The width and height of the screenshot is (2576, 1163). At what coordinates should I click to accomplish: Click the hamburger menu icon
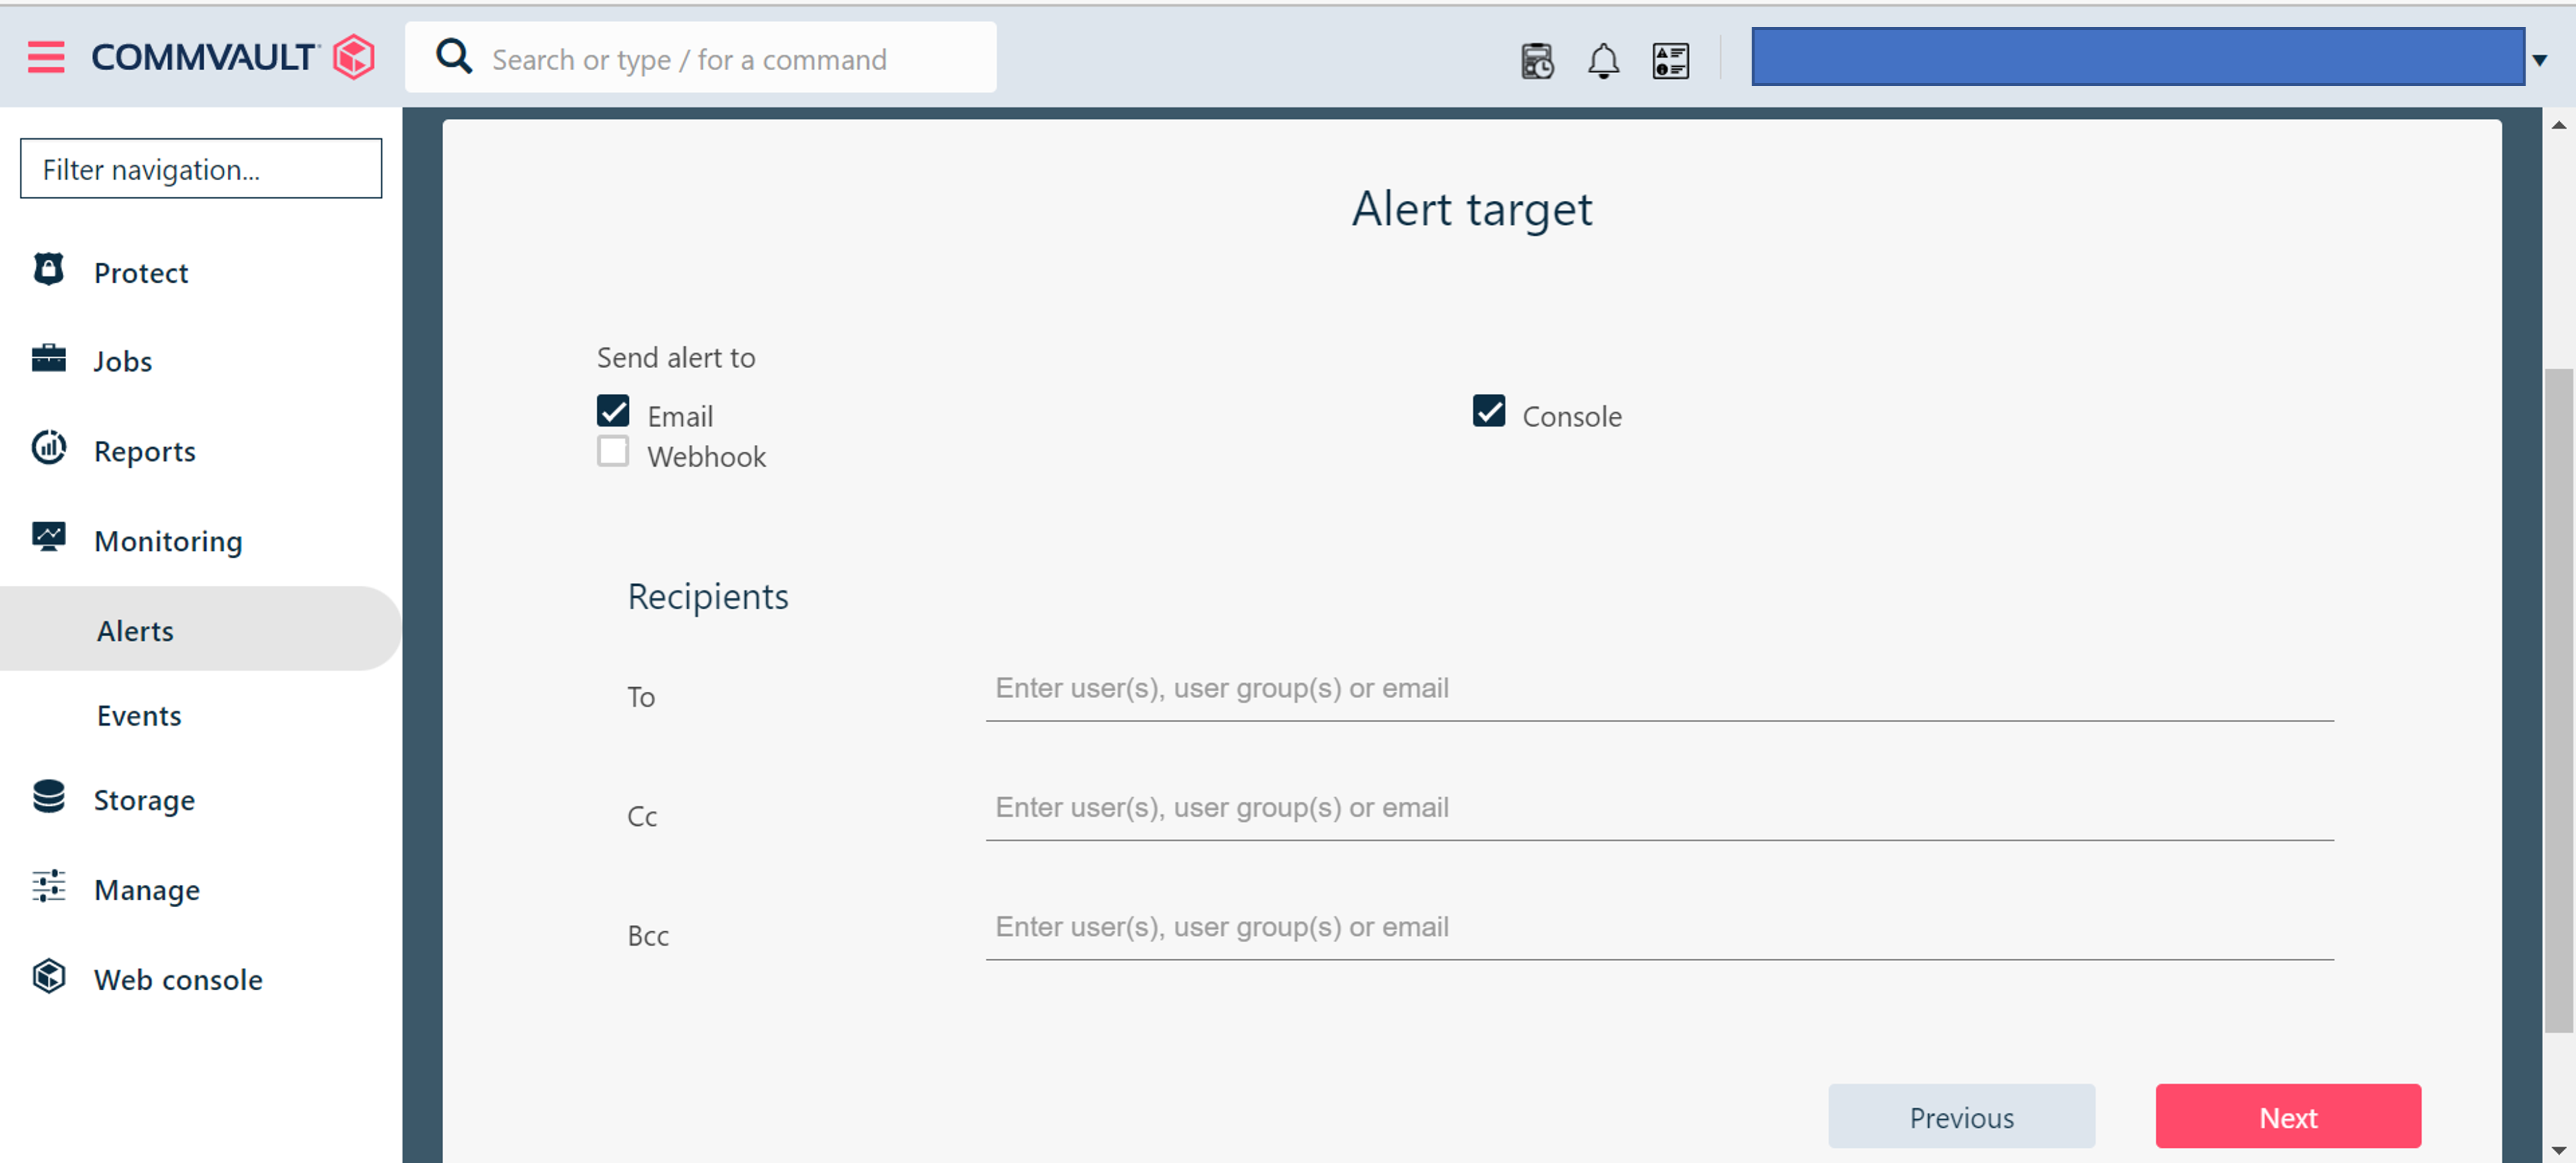point(46,57)
